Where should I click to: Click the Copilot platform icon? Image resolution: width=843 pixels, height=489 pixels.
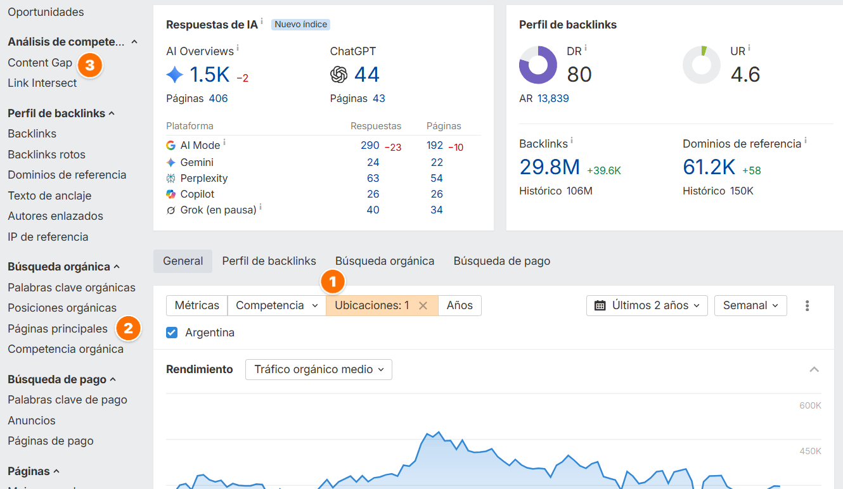click(x=171, y=194)
